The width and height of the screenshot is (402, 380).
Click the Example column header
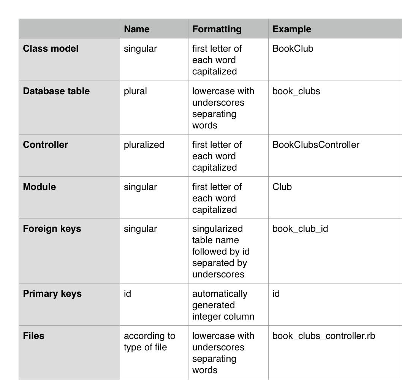(292, 29)
